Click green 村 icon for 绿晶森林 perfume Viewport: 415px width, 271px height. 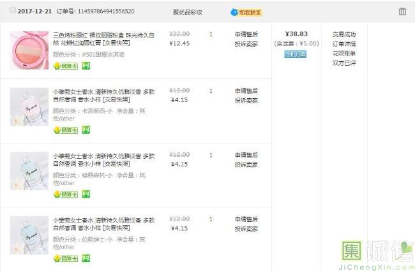86,194
